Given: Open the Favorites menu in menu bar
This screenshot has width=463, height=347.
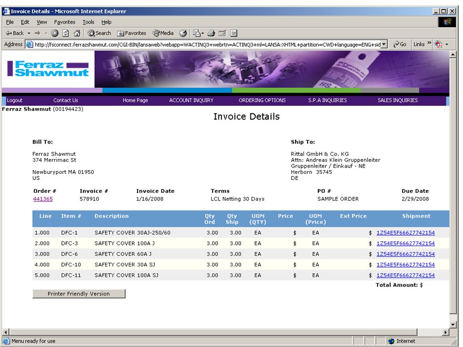Looking at the screenshot, I should click(x=65, y=22).
